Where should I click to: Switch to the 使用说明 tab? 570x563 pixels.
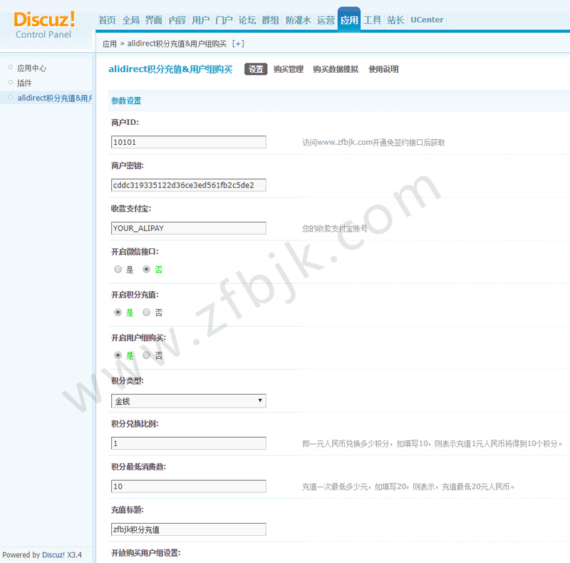383,69
